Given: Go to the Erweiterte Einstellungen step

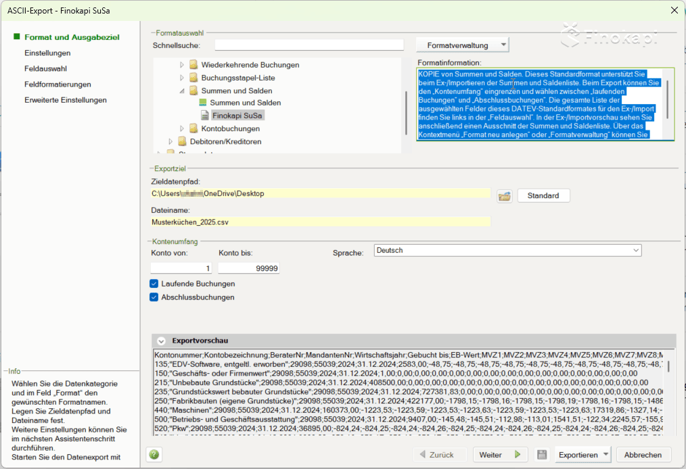Looking at the screenshot, I should (66, 100).
